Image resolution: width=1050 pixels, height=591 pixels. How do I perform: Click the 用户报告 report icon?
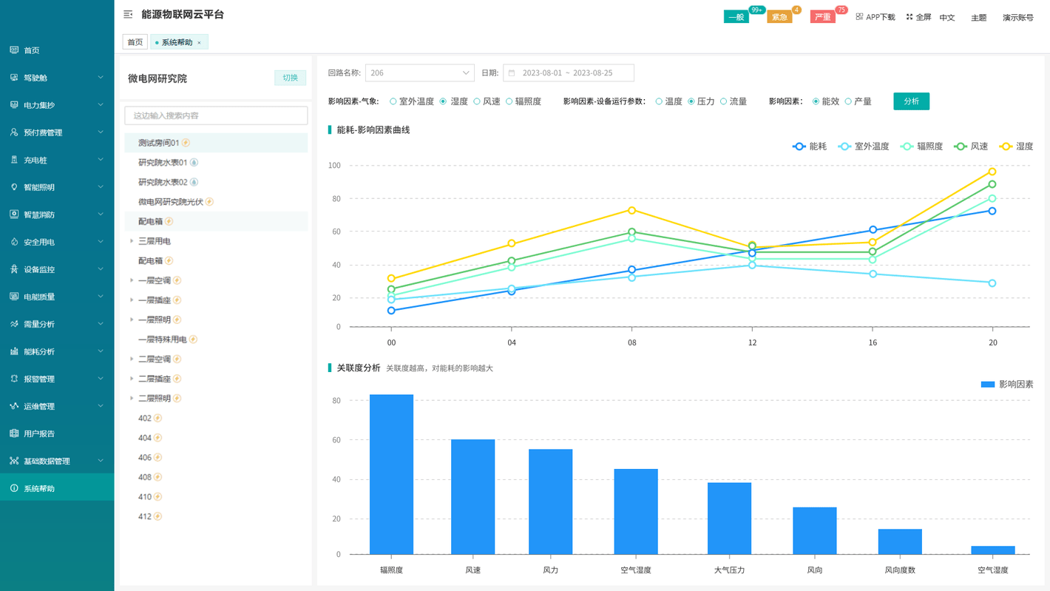tap(14, 433)
